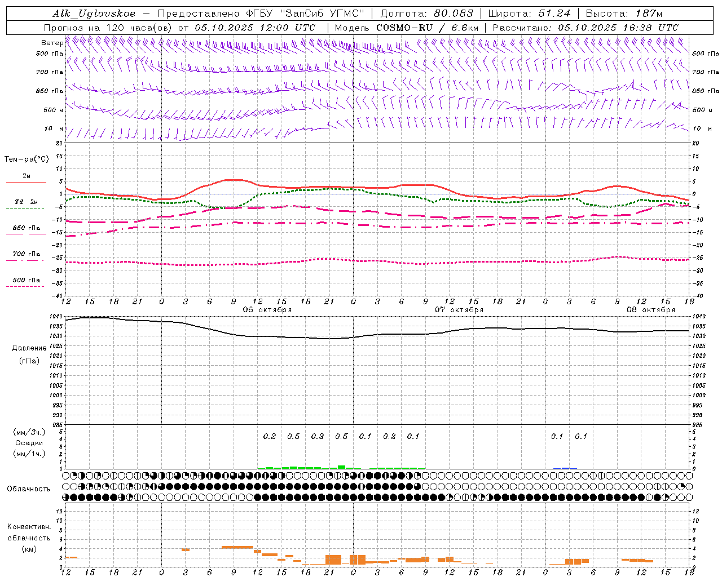Click the 08 октября date label
722x577 pixels.
coord(651,310)
